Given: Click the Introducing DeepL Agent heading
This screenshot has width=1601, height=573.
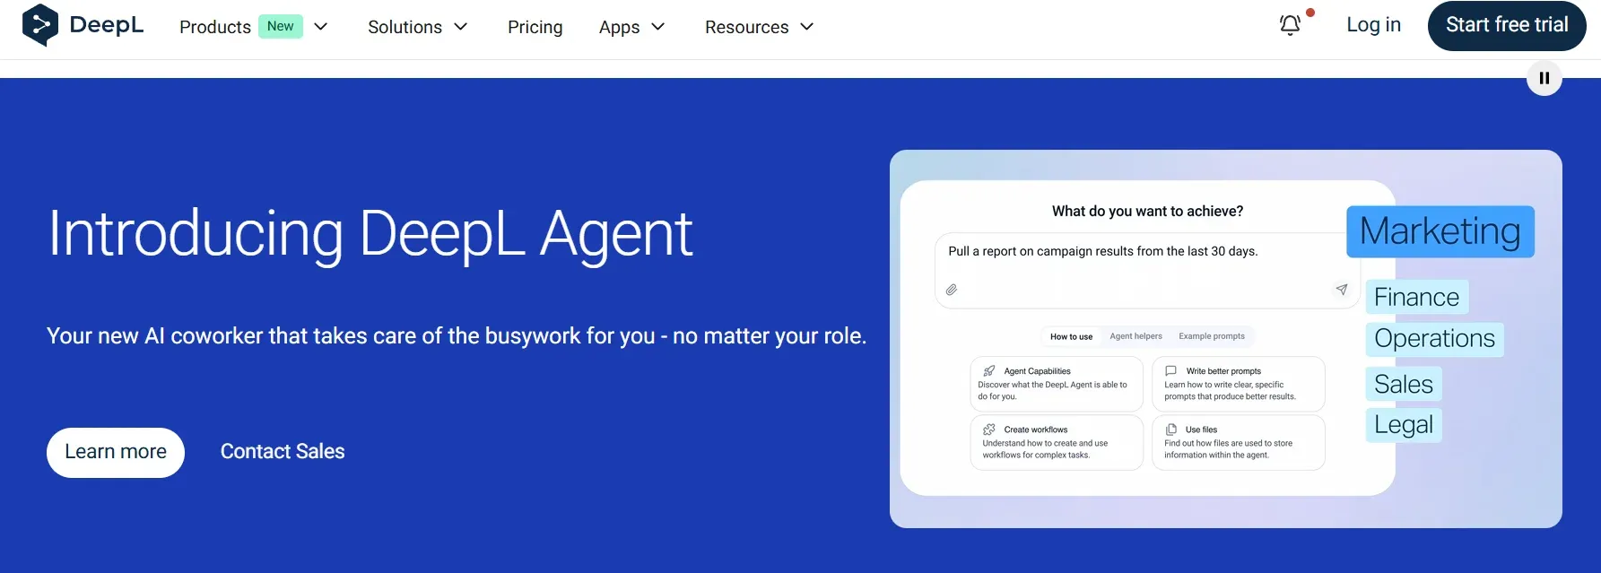Looking at the screenshot, I should 370,234.
